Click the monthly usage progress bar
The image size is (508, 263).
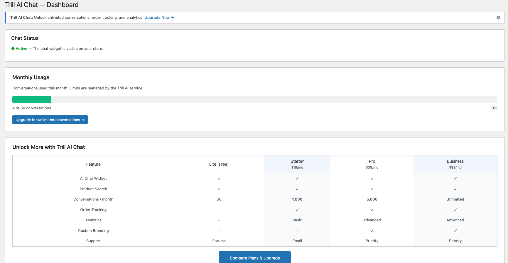[255, 99]
